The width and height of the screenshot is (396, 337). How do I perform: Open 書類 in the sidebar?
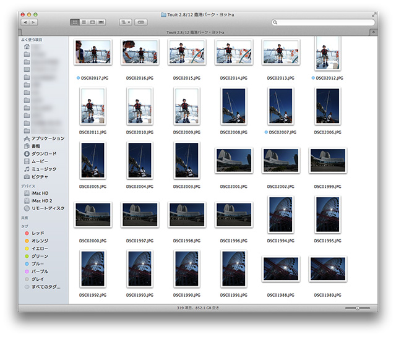click(32, 146)
